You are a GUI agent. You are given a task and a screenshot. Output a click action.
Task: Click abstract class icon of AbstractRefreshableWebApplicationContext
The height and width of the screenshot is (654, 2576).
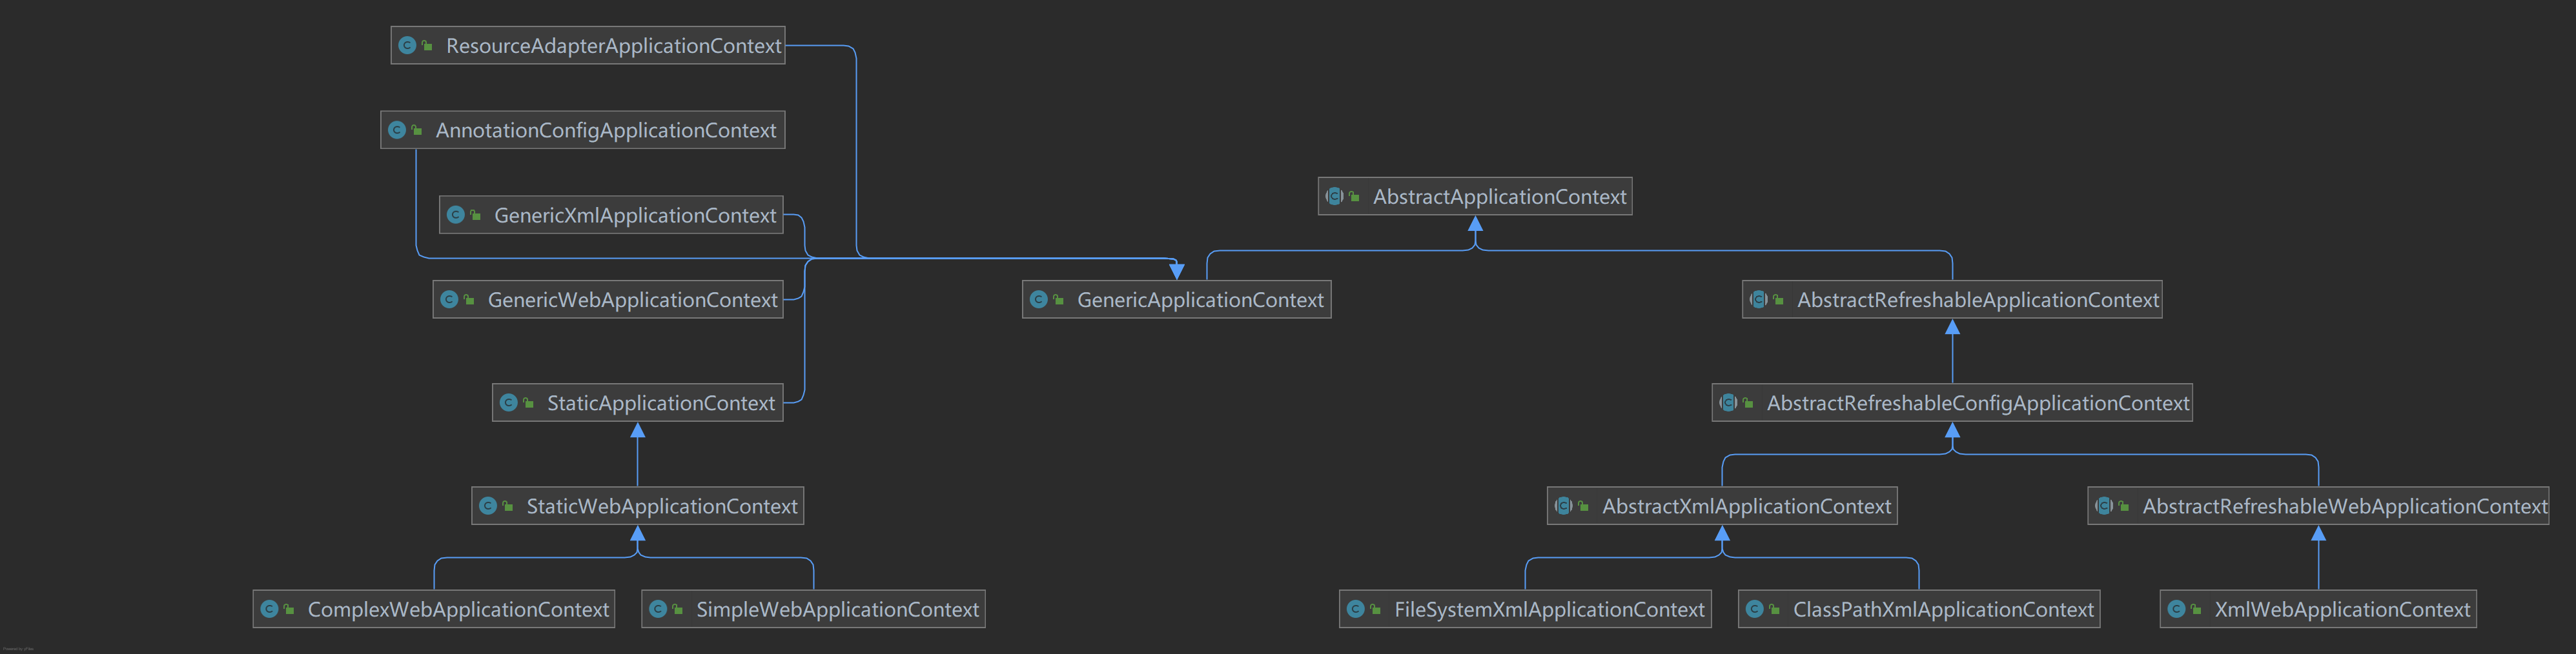click(2104, 506)
